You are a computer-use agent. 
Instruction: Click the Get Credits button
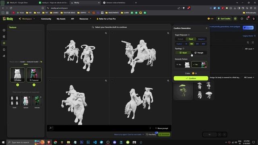224,19
